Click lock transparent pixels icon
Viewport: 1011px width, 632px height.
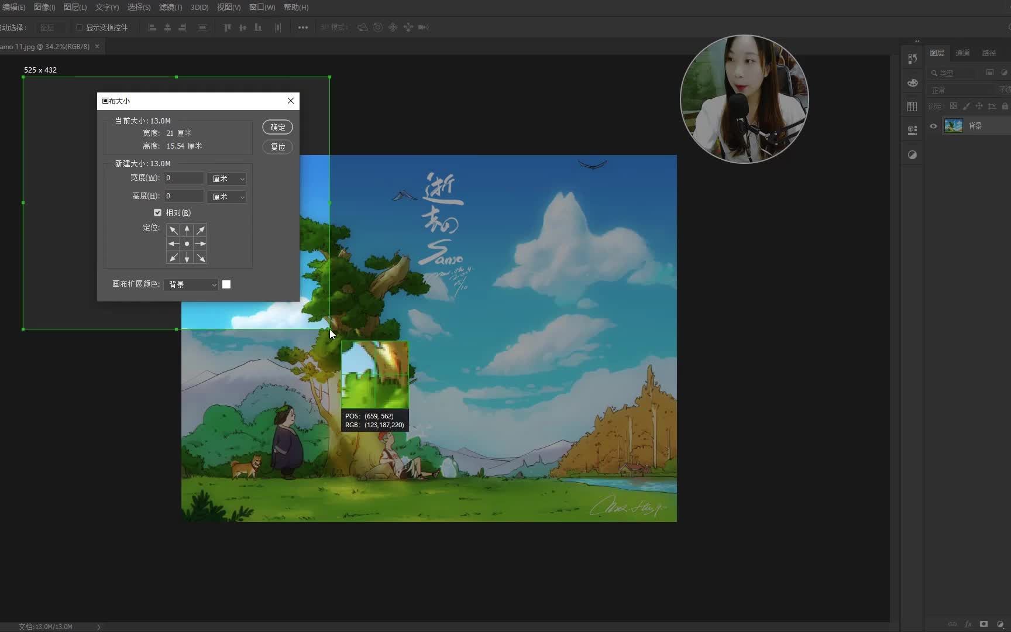pos(953,107)
